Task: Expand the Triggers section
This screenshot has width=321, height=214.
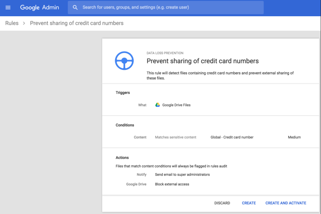Action: 123,93
